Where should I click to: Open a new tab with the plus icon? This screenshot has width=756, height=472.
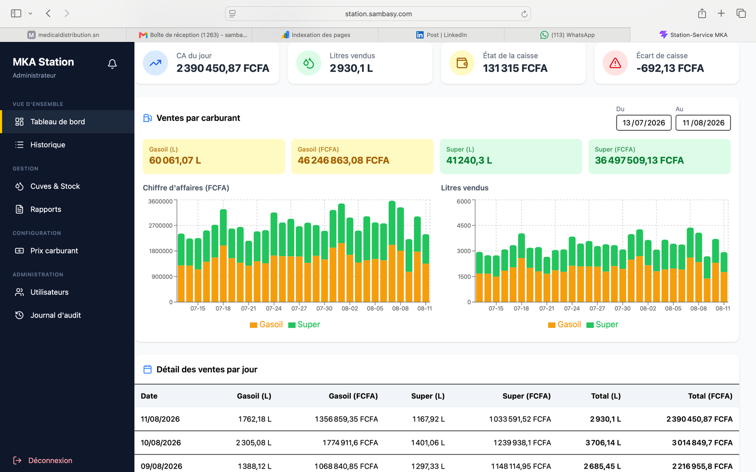[x=721, y=13]
